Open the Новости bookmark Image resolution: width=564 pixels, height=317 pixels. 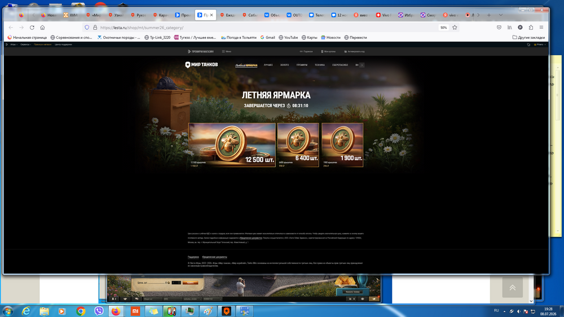point(331,37)
